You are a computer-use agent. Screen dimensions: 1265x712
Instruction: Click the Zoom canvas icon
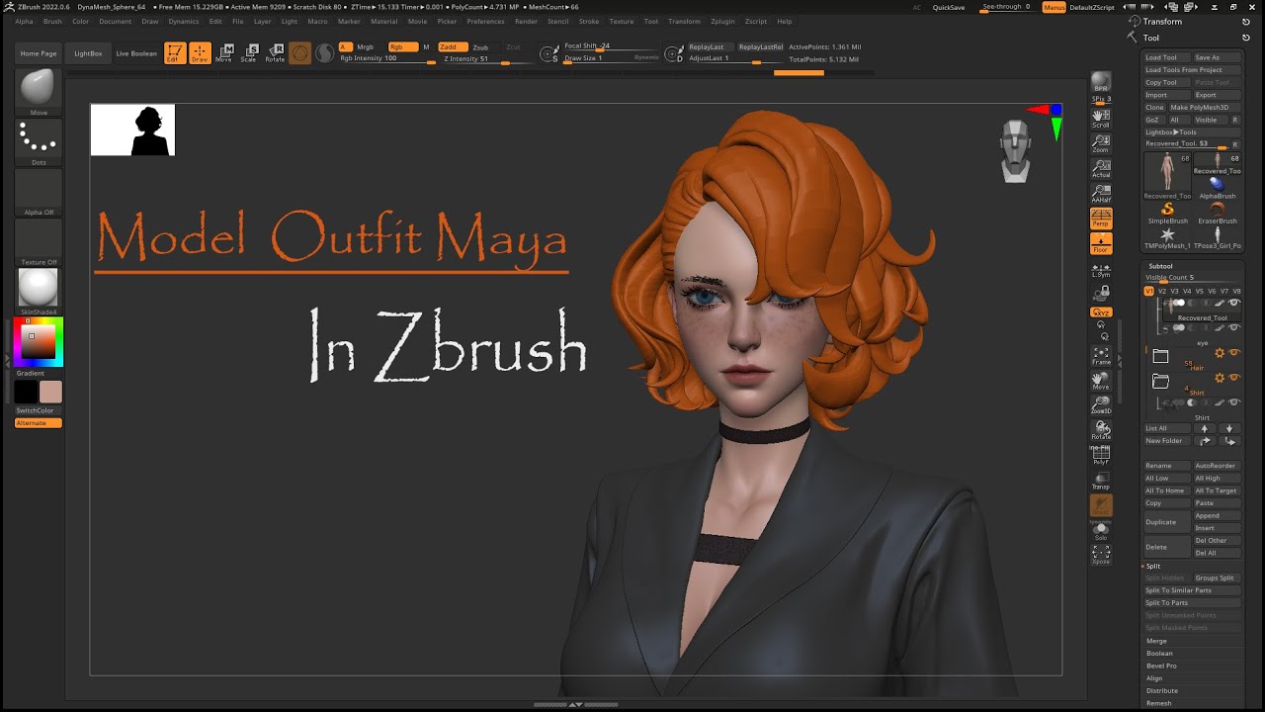click(x=1101, y=143)
